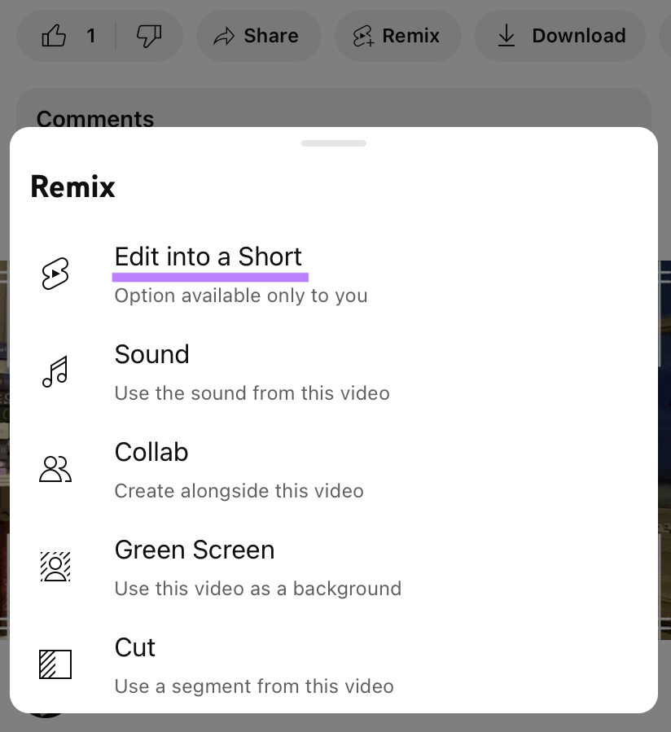The image size is (671, 732).
Task: Select Edit into a Short option
Action: (x=333, y=274)
